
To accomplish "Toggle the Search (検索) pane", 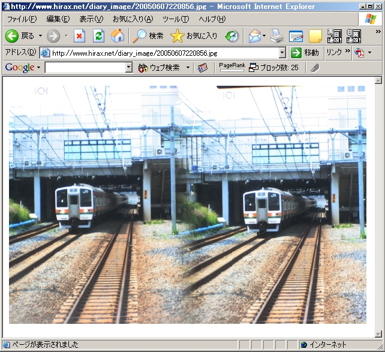I will click(148, 36).
